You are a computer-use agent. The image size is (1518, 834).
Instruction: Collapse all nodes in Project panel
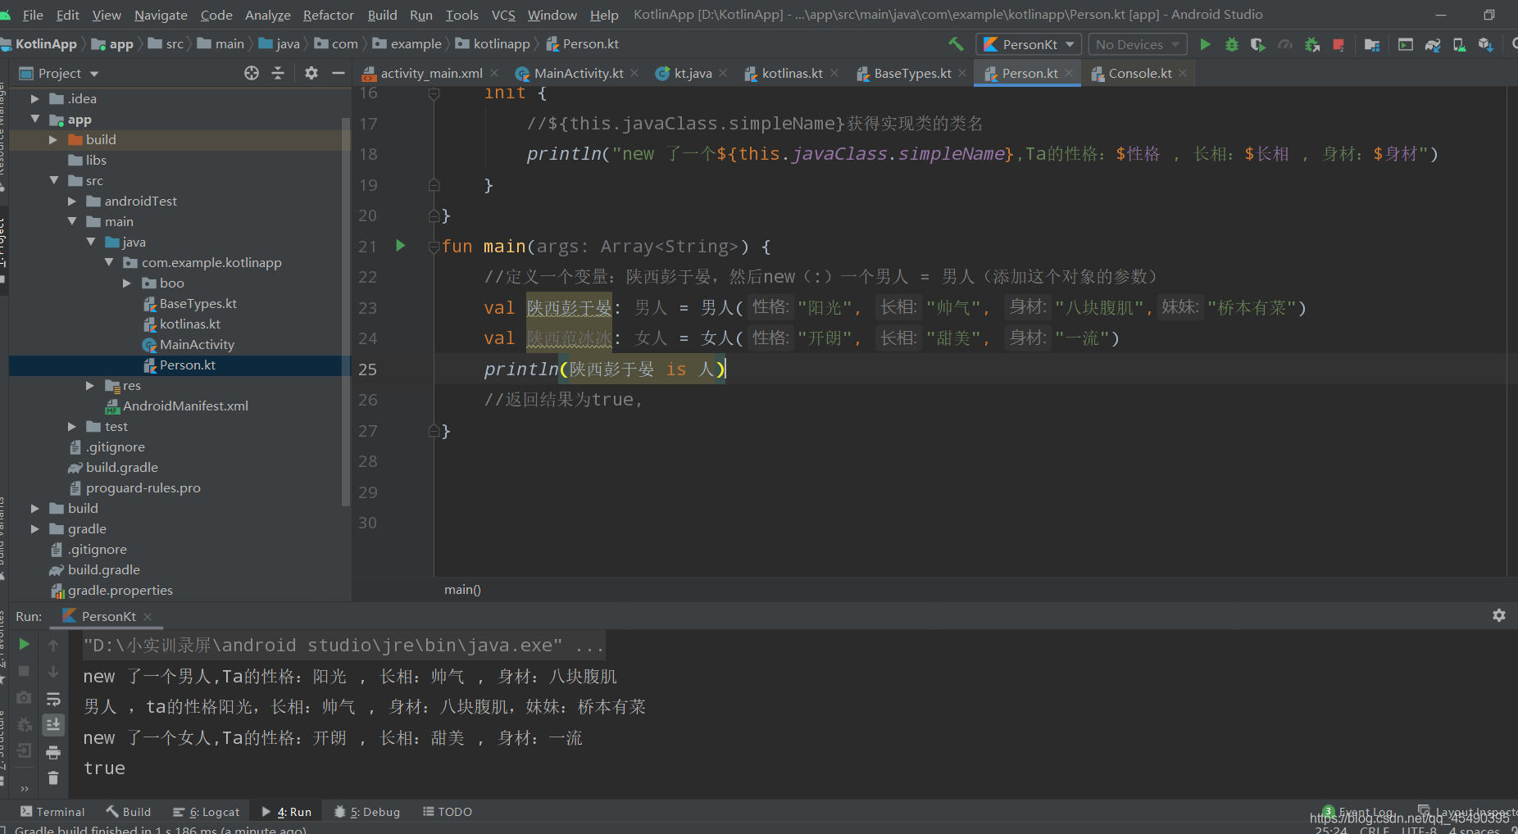278,73
